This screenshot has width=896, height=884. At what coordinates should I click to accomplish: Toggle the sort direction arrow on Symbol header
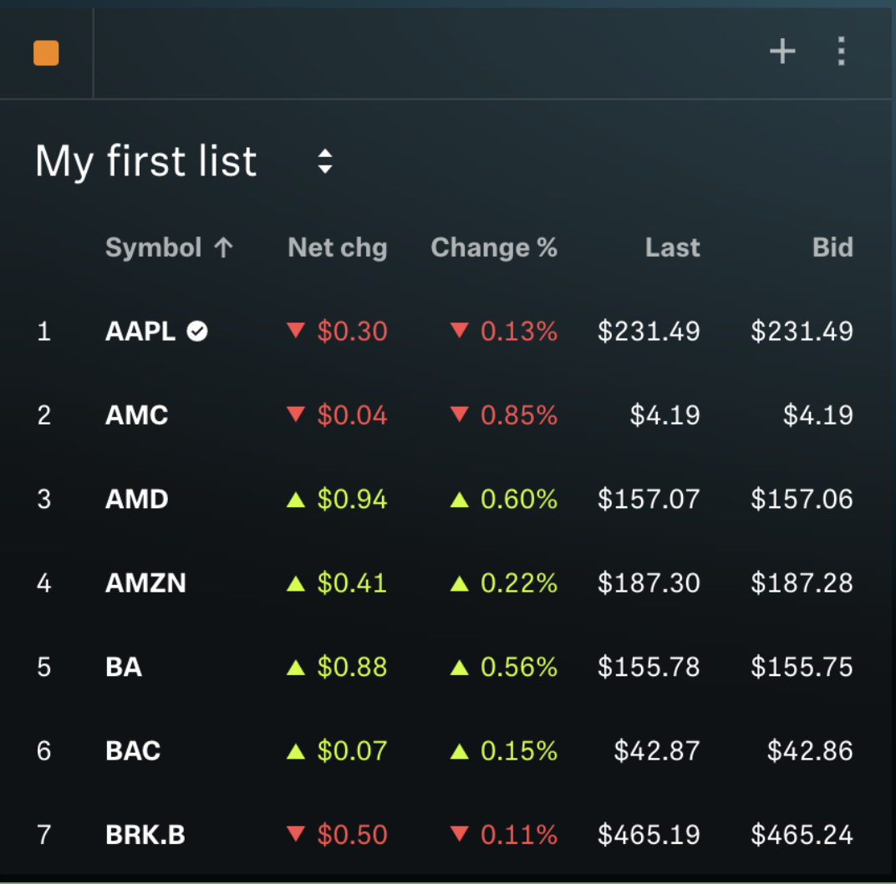222,247
